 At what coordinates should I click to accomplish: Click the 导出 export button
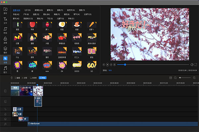point(43,78)
